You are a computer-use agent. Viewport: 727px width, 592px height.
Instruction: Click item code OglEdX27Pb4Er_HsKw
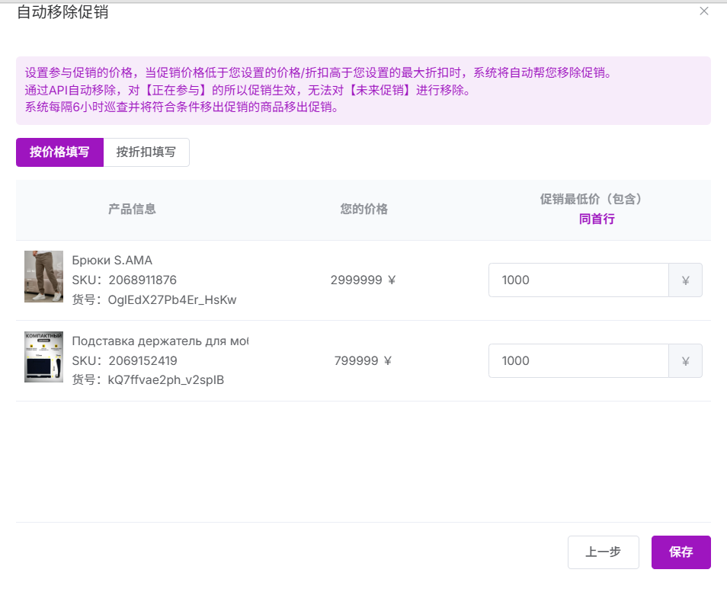[172, 299]
